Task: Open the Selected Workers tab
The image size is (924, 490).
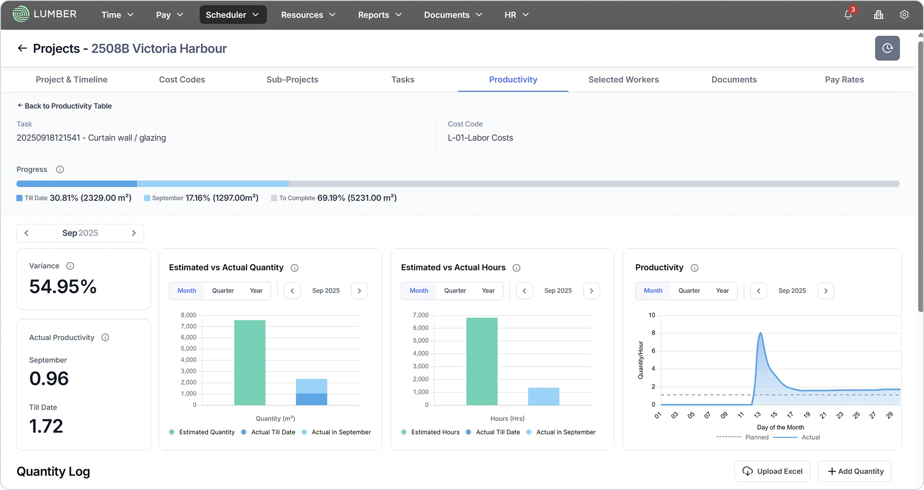Action: (x=623, y=80)
